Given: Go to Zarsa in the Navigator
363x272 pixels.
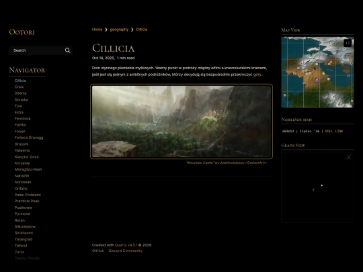Looking at the screenshot, I should [19, 252].
